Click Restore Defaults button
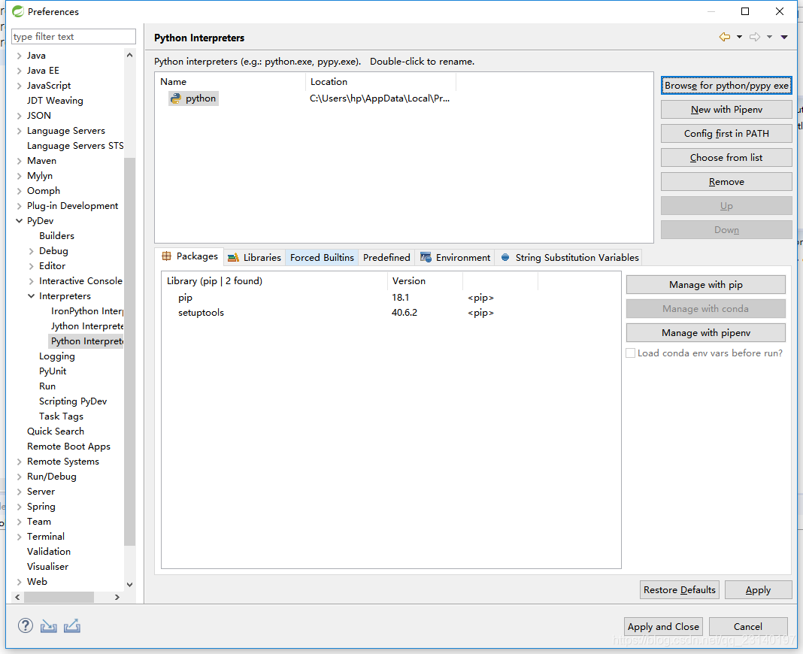The image size is (803, 654). [x=679, y=590]
